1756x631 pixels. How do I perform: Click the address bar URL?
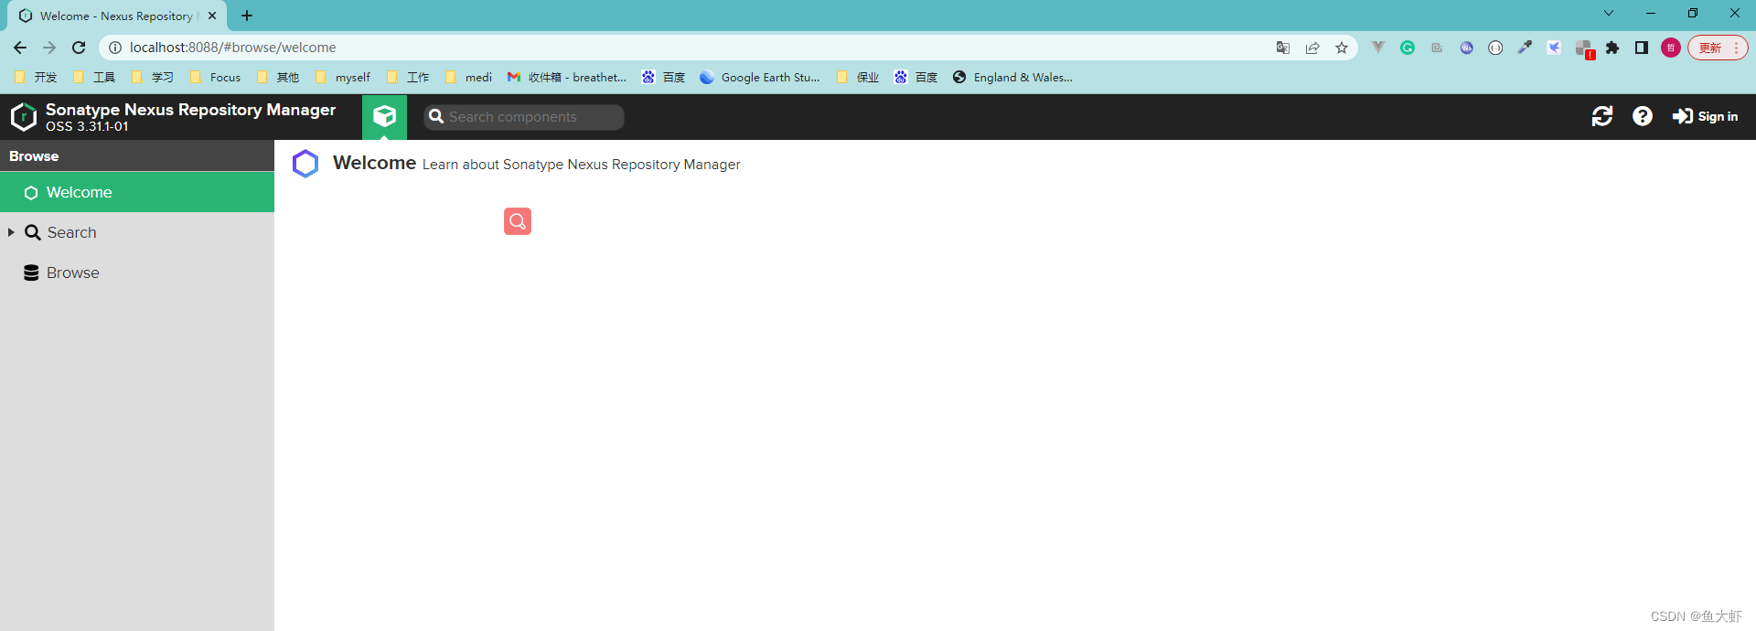(232, 48)
